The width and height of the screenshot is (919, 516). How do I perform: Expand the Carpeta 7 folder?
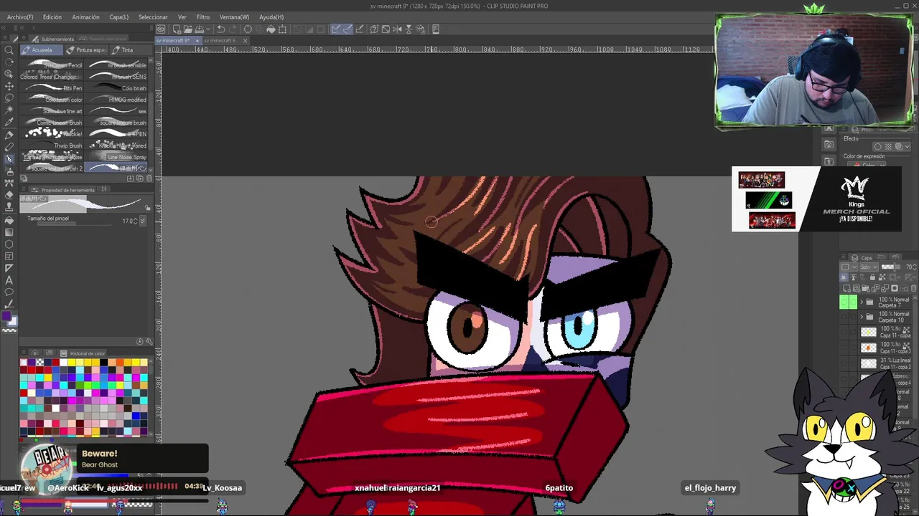(x=862, y=302)
